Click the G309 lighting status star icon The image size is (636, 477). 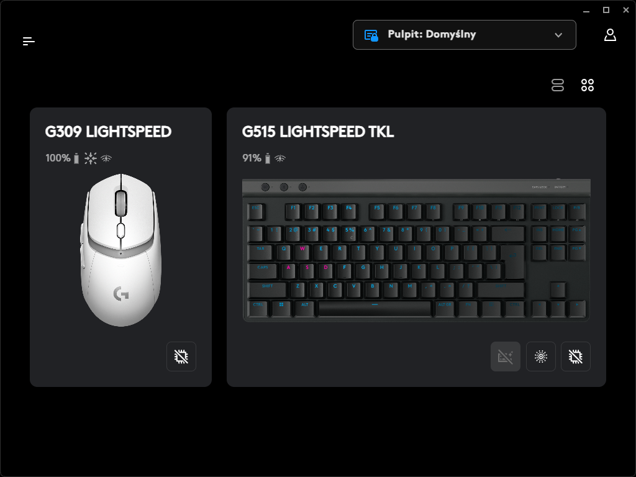pos(91,158)
